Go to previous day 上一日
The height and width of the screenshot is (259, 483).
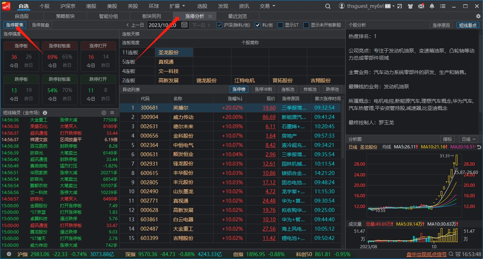coord(135,25)
